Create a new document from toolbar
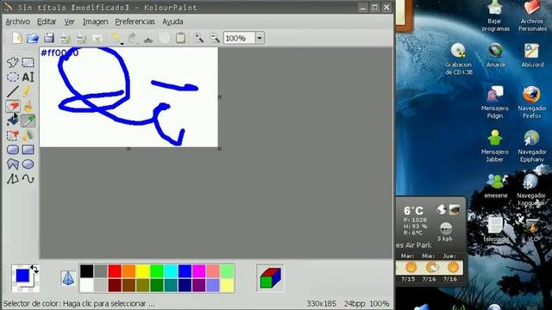 point(17,38)
